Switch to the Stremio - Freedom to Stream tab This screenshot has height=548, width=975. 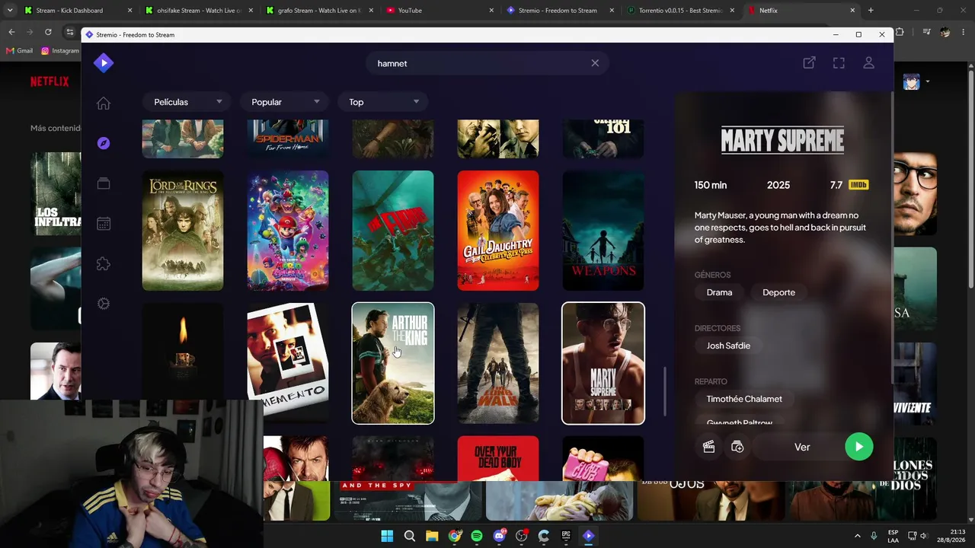click(560, 11)
